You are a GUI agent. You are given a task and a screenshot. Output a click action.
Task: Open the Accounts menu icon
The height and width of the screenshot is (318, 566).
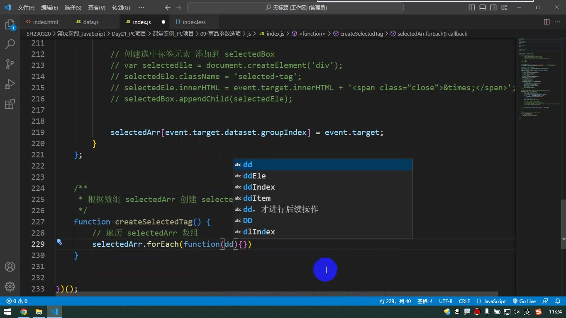tap(10, 267)
